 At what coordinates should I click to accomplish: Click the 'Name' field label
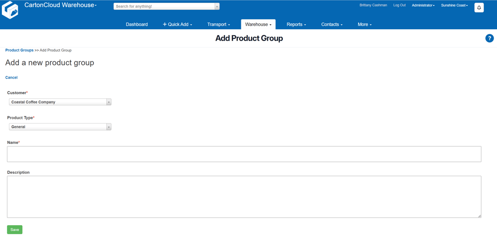click(x=13, y=143)
